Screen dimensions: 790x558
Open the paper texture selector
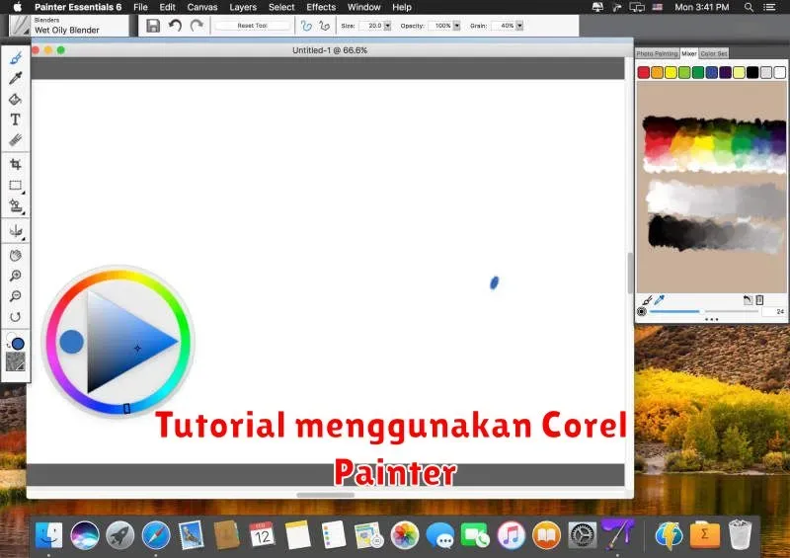[x=16, y=361]
